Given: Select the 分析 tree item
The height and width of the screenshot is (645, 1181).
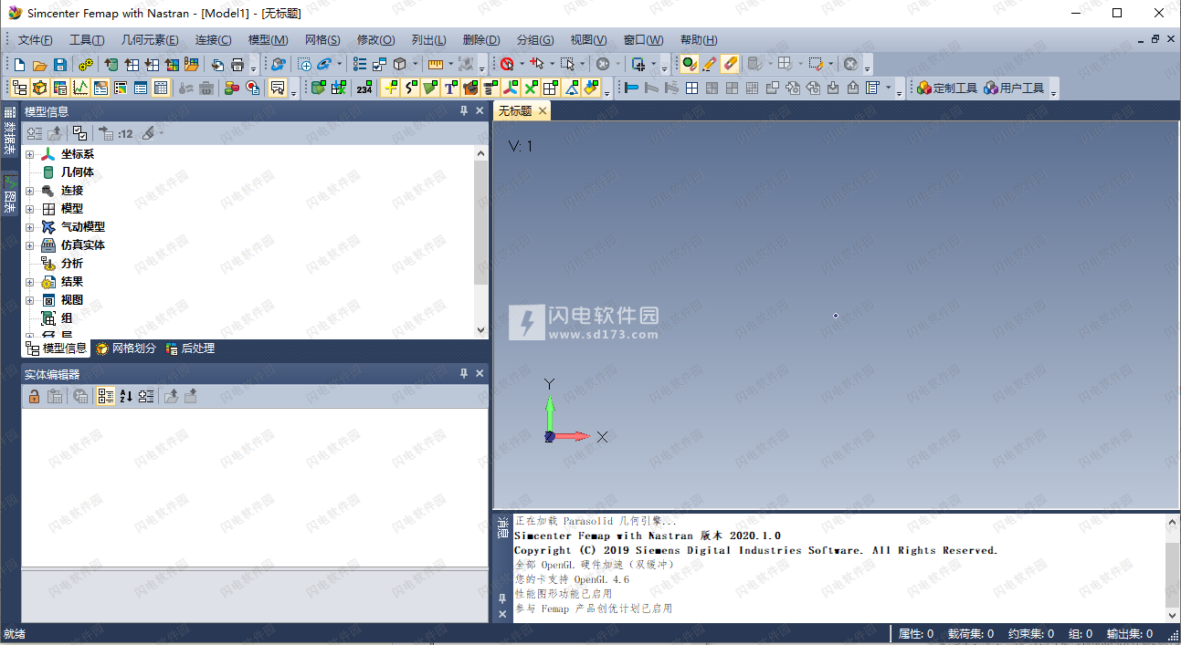Looking at the screenshot, I should click(x=71, y=264).
